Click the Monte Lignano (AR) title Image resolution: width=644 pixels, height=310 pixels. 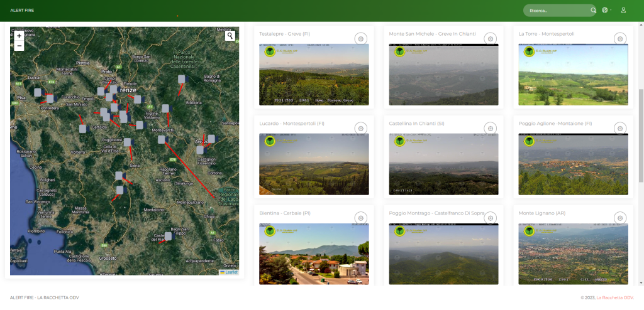tap(542, 213)
